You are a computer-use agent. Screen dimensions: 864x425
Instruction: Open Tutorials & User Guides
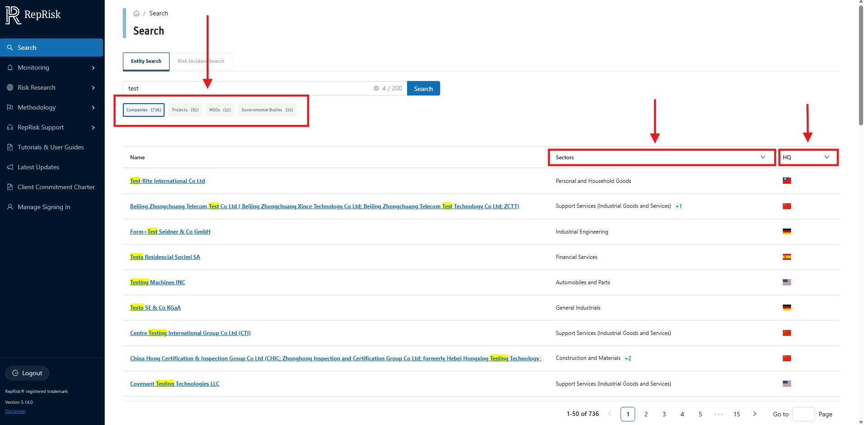click(x=50, y=147)
